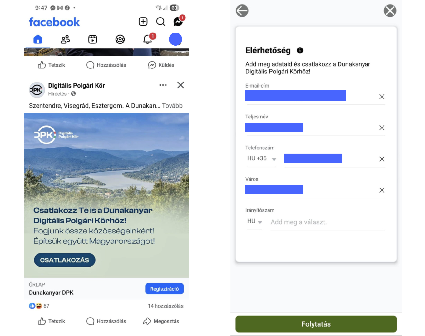Click the Irányítószám input field
Viewport: 425px width, 336px height.
pos(327,222)
